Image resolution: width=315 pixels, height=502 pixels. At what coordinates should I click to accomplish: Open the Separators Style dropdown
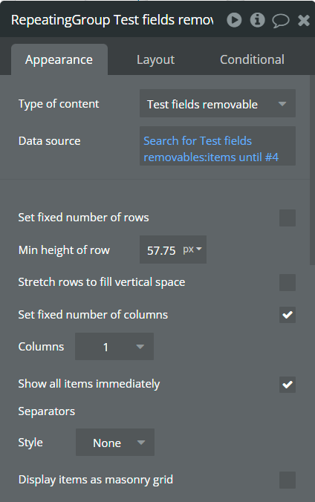(x=115, y=443)
